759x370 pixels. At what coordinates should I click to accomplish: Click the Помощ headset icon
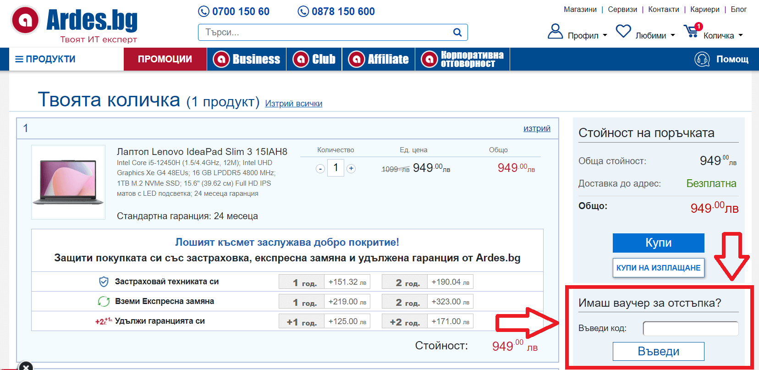(702, 59)
